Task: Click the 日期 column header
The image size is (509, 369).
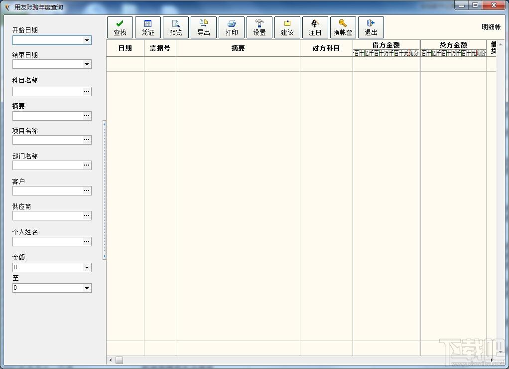Action: 126,48
